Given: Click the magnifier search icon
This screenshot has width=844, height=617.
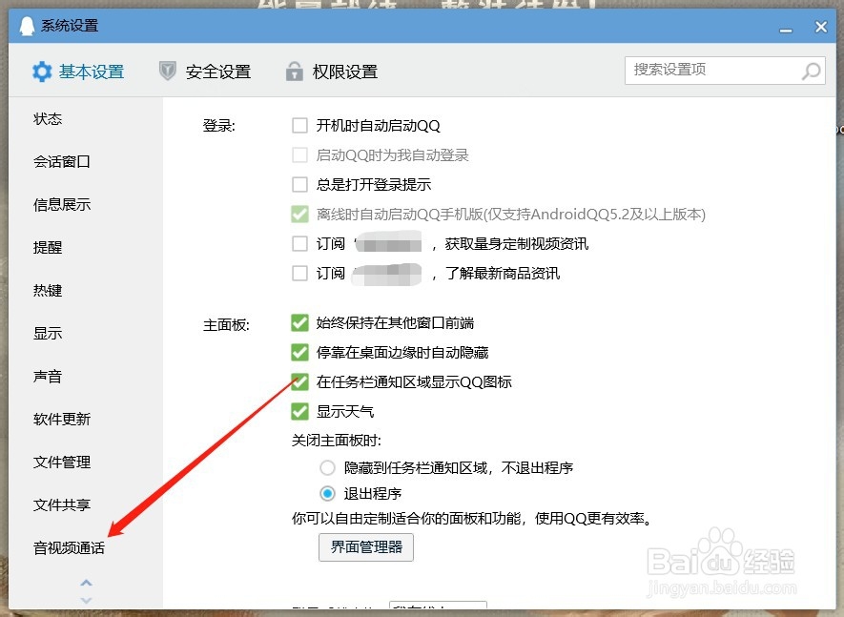Looking at the screenshot, I should pos(812,71).
